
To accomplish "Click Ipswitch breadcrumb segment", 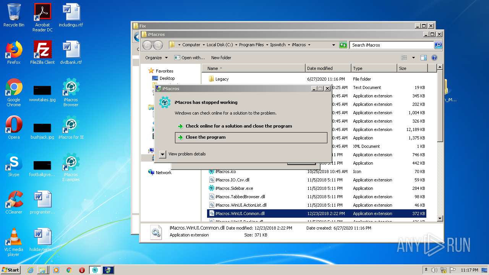I will pos(278,45).
